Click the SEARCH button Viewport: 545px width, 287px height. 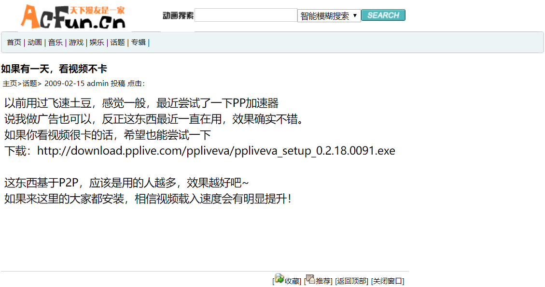point(383,15)
